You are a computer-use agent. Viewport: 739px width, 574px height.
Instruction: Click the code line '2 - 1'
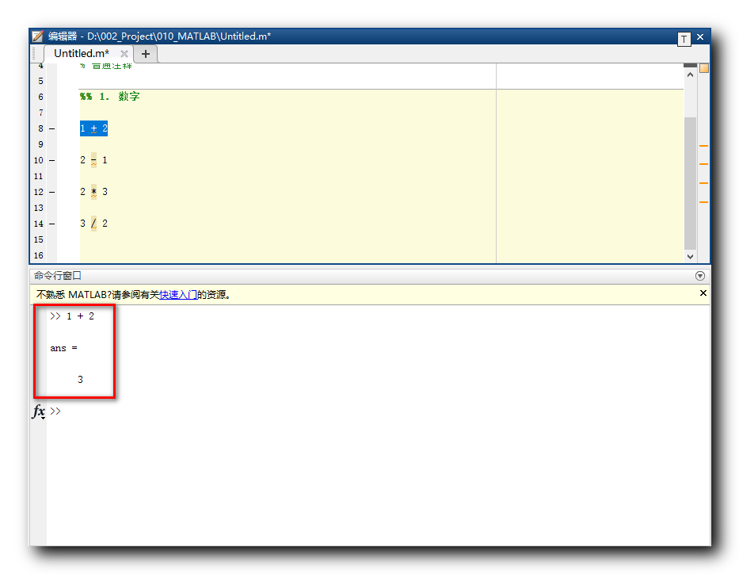click(93, 160)
